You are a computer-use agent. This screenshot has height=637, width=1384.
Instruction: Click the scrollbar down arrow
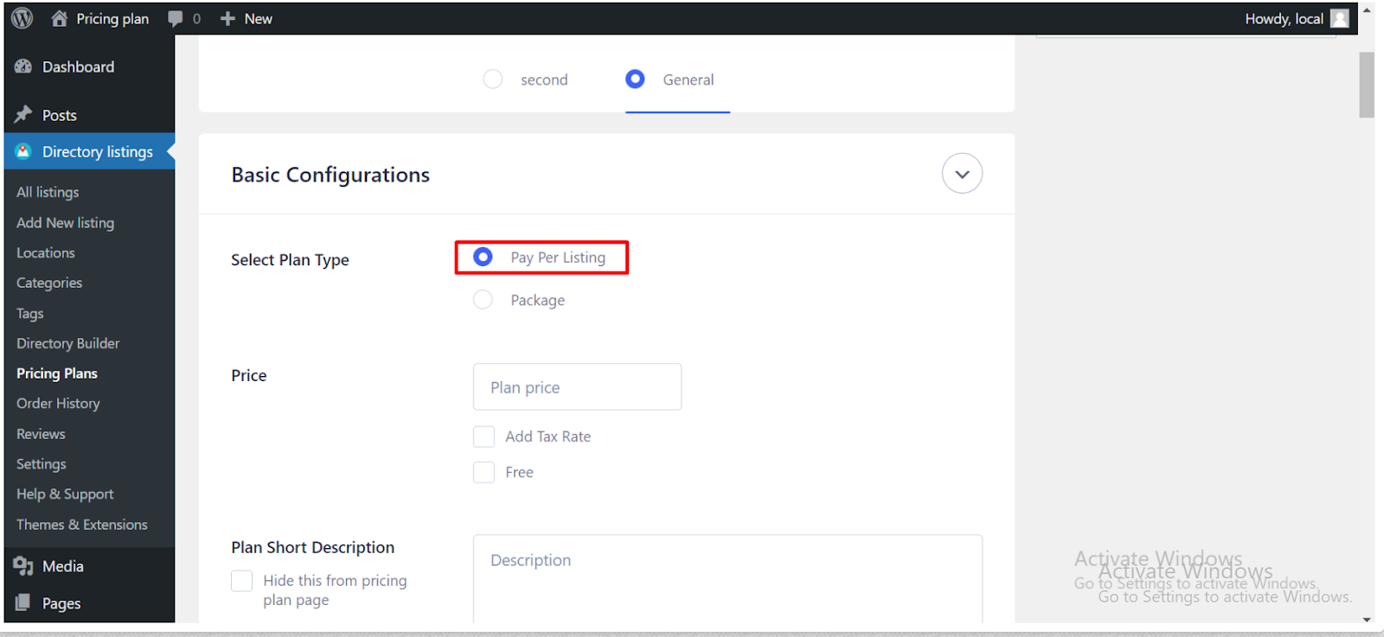(1367, 619)
